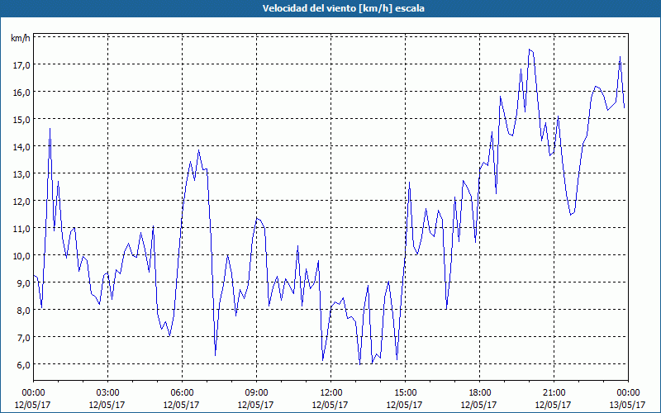Click the 15,0 y-axis value
This screenshot has height=413, width=661.
tap(22, 119)
